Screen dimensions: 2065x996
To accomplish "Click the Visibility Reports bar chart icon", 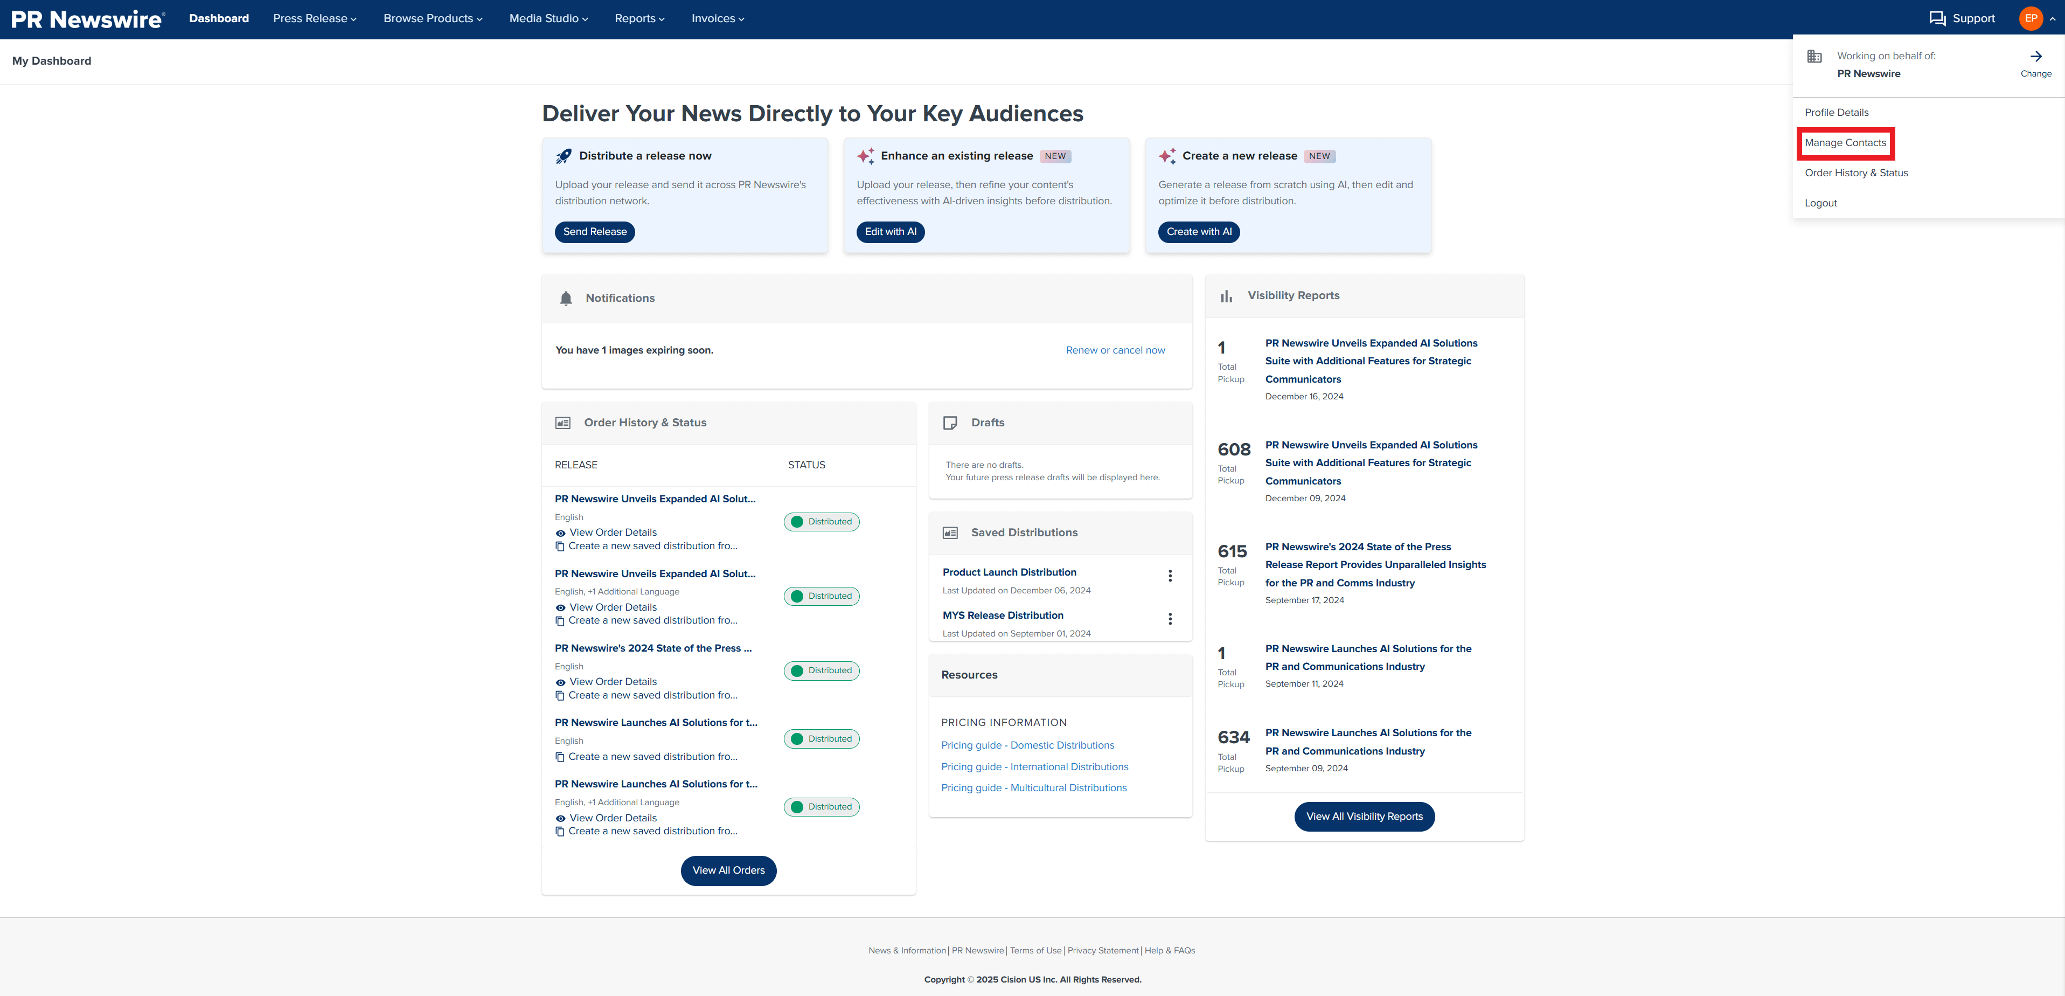I will point(1226,296).
